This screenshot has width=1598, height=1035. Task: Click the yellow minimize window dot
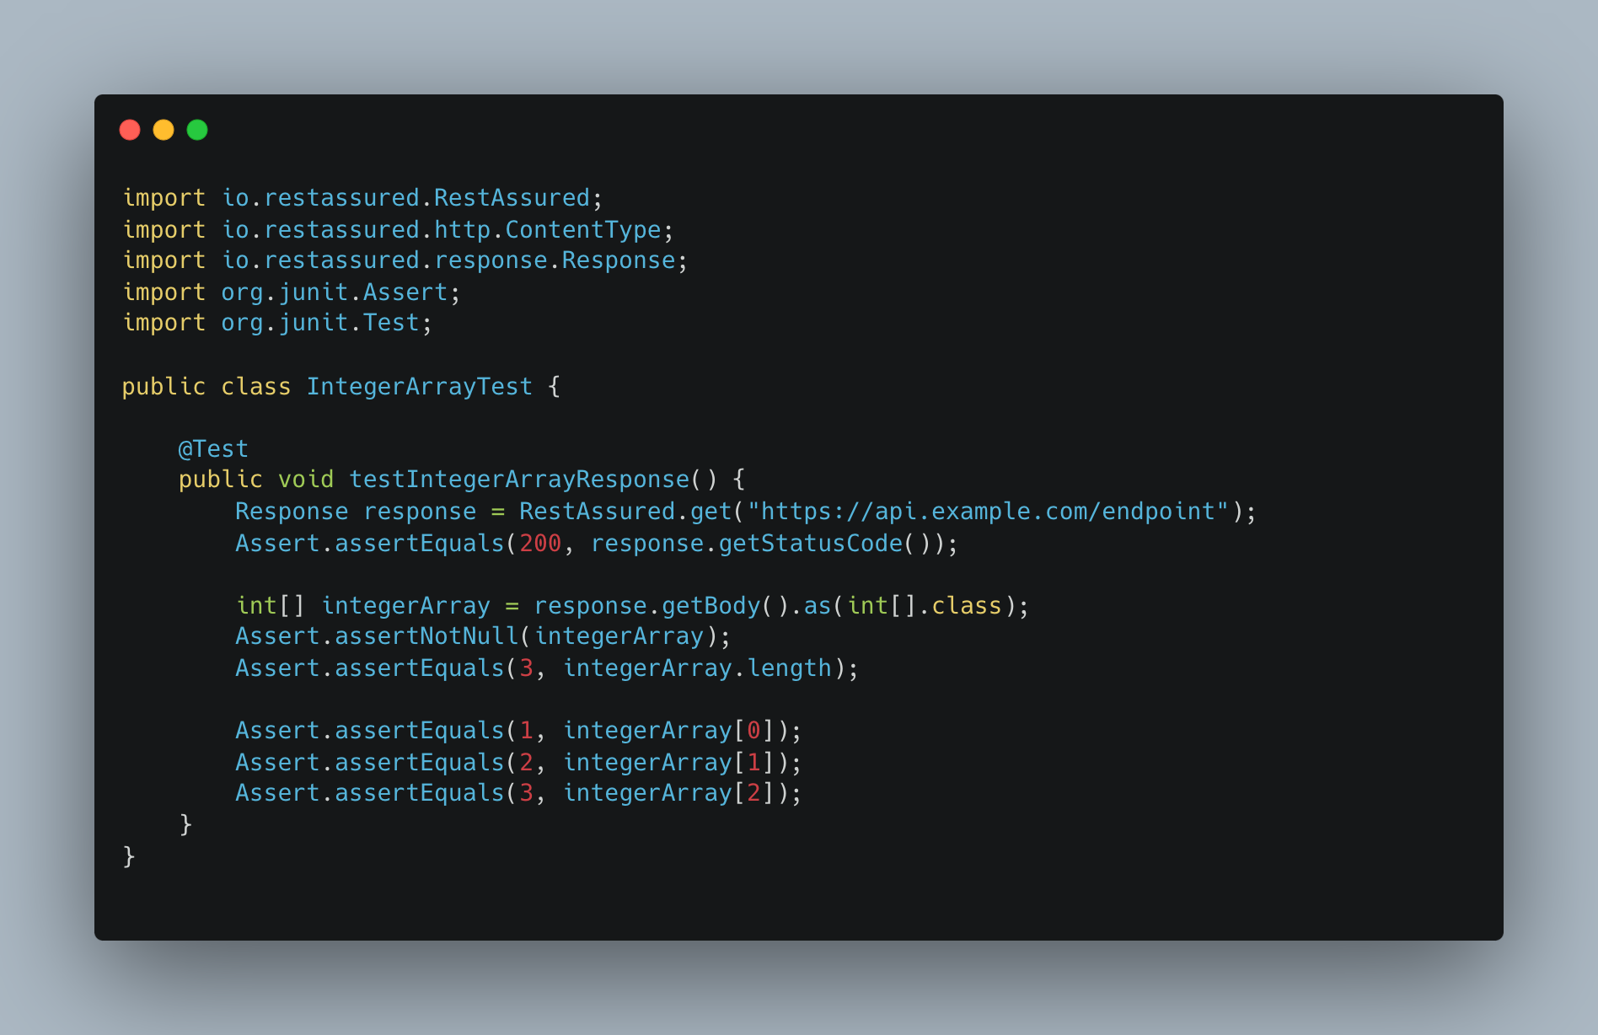(164, 130)
